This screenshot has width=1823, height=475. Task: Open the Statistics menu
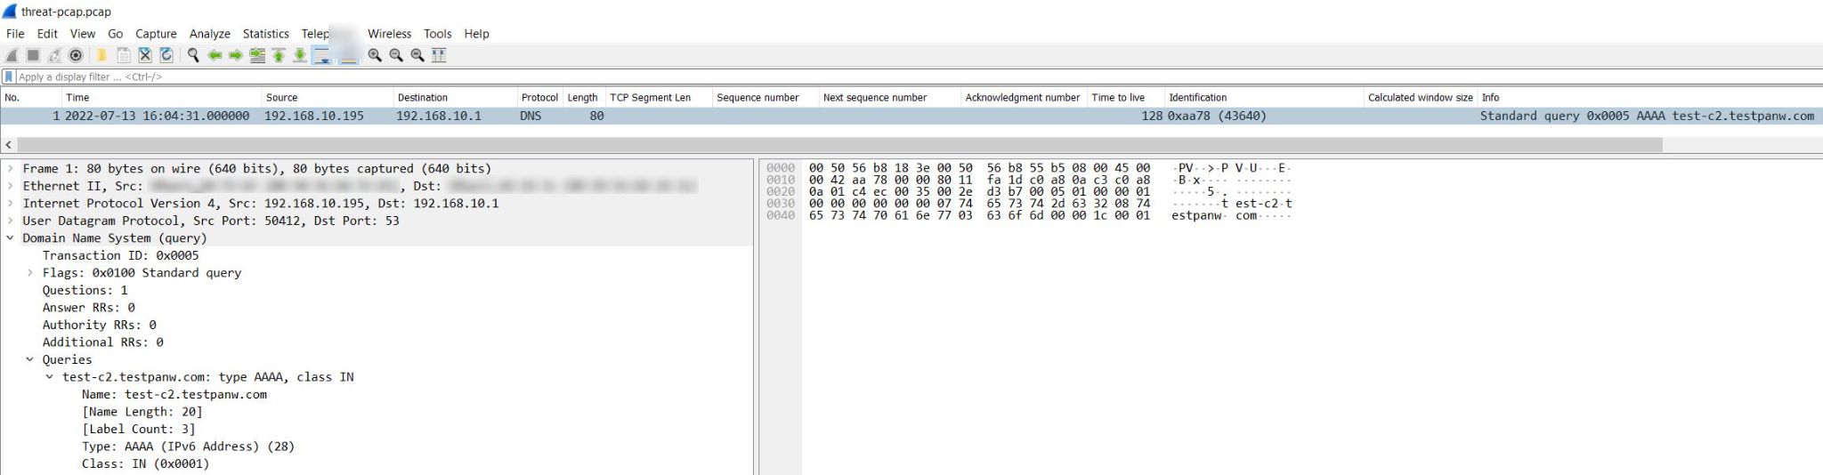266,34
